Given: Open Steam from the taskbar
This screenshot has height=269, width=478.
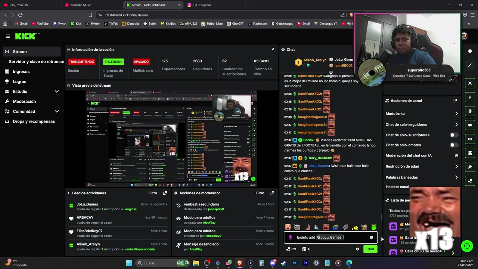Looking at the screenshot, I should (283, 263).
